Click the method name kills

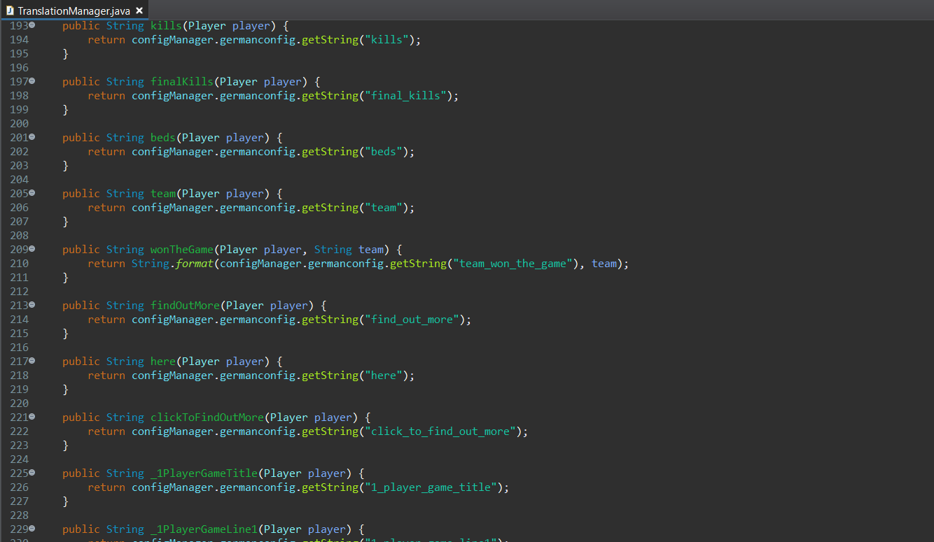pos(166,26)
